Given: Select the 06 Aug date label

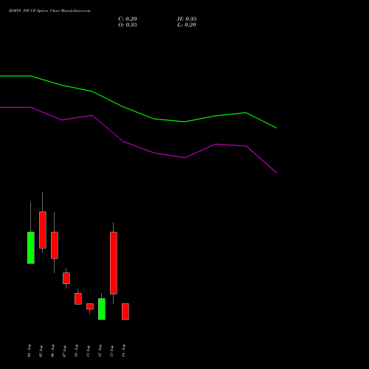Looking at the screenshot, I should click(53, 351).
